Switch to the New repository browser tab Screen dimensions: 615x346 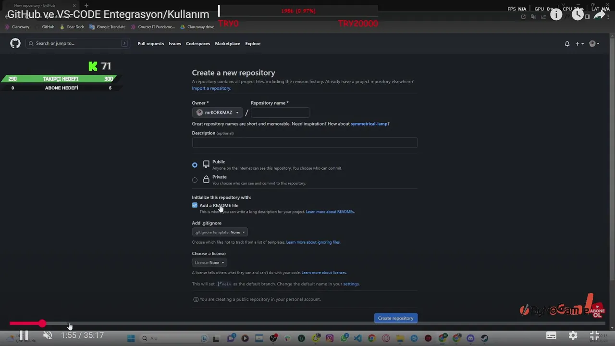pyautogui.click(x=41, y=5)
